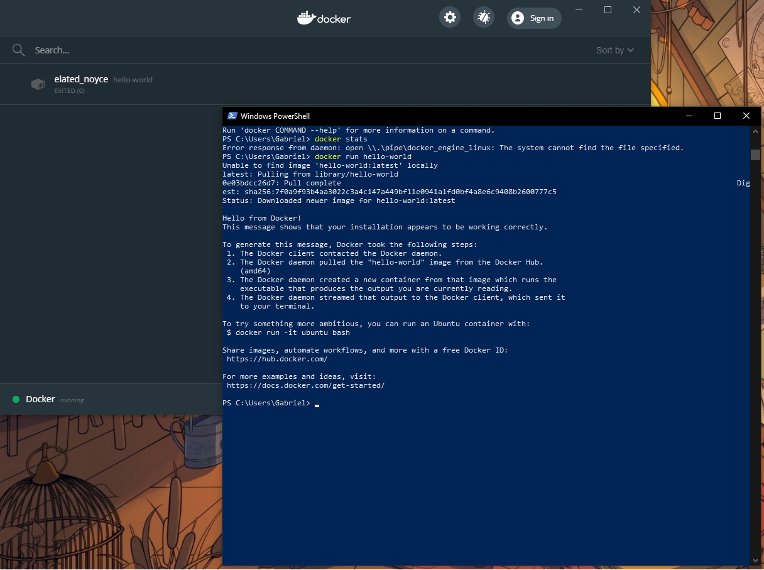Click the elated_noyce container cube icon
The width and height of the screenshot is (764, 570).
[x=38, y=84]
